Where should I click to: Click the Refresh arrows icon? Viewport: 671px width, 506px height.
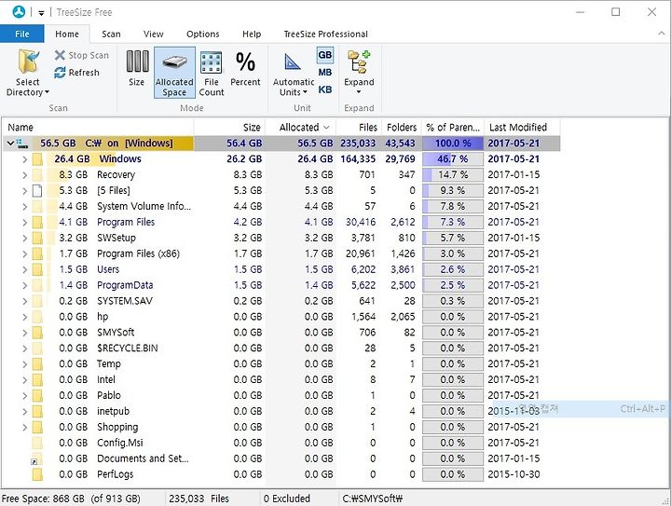tap(60, 73)
